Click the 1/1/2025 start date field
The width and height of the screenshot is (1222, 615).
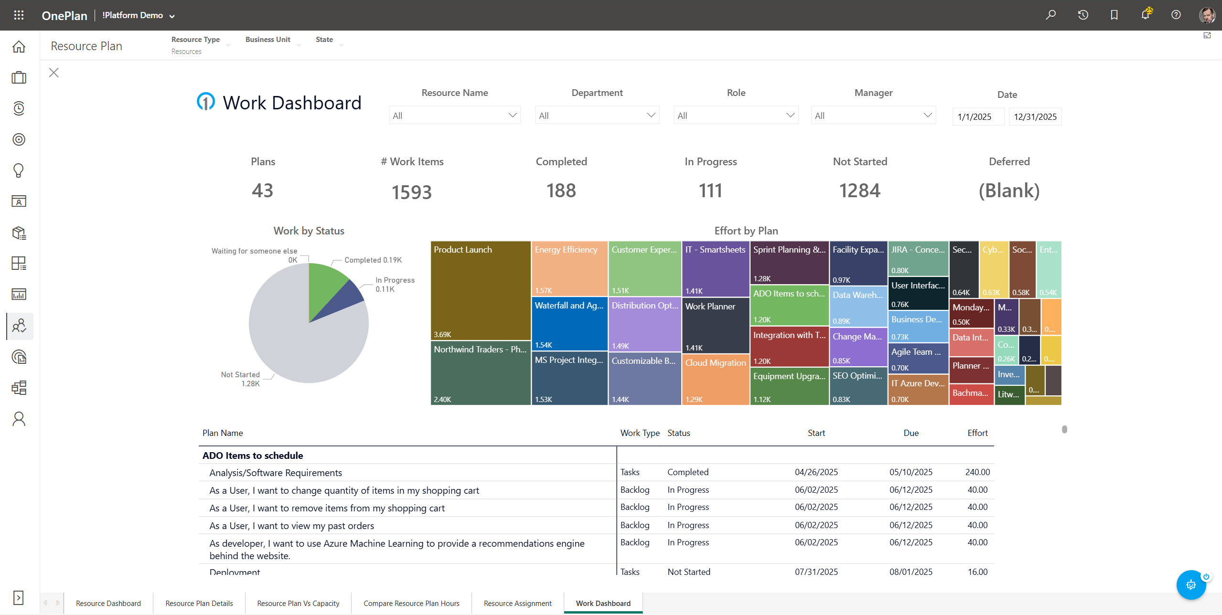tap(978, 117)
